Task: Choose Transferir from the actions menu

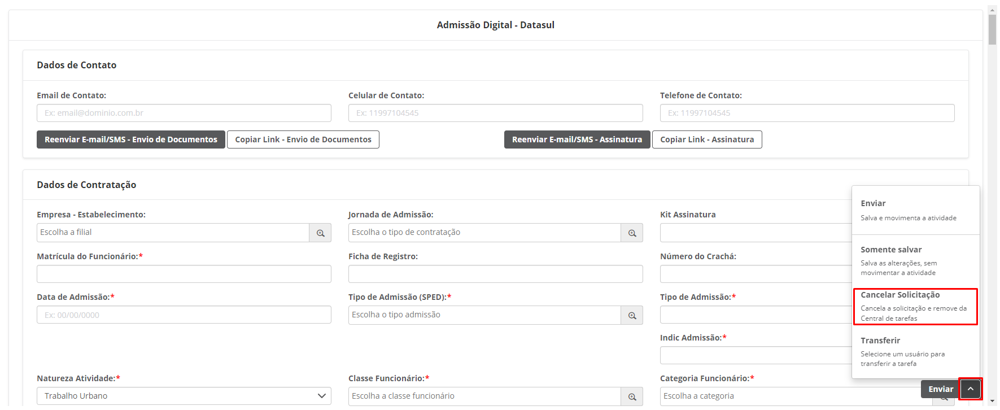Action: click(915, 351)
